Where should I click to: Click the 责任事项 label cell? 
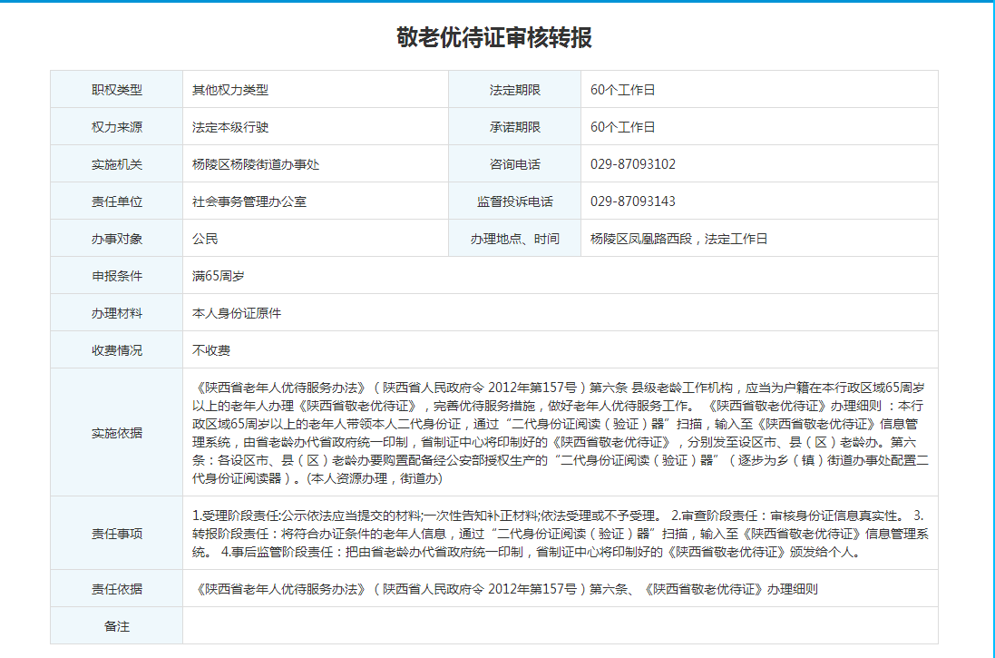(116, 534)
